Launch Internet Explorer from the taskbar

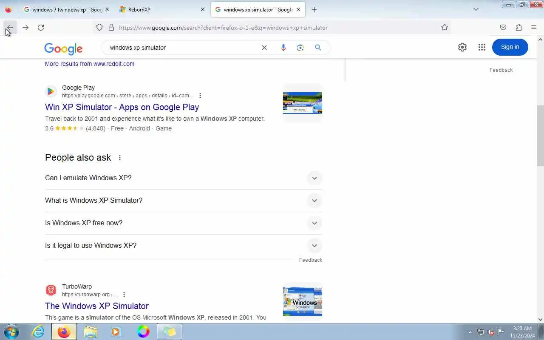[x=38, y=331]
